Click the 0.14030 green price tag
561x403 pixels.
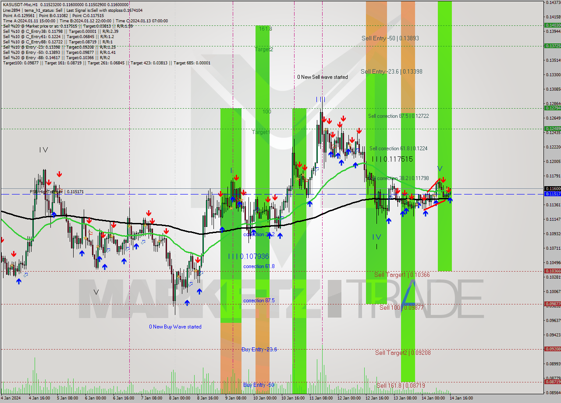552,25
